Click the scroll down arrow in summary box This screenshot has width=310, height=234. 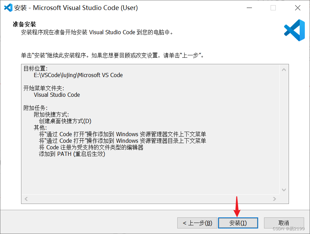pyautogui.click(x=284, y=190)
